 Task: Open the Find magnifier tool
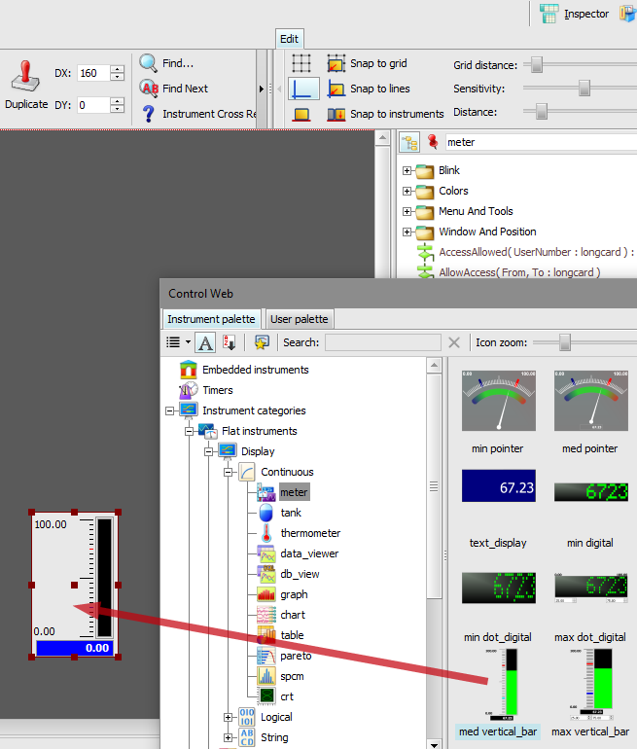[x=149, y=63]
